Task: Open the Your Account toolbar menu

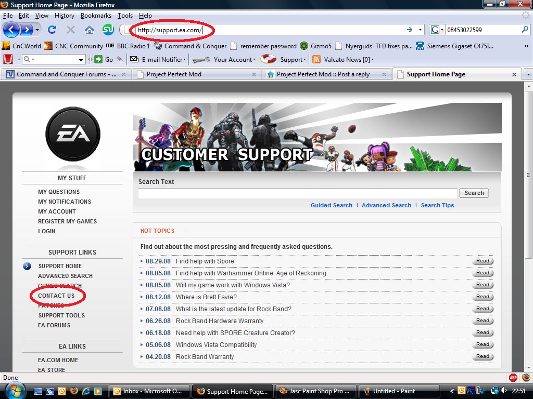Action: 224,60
